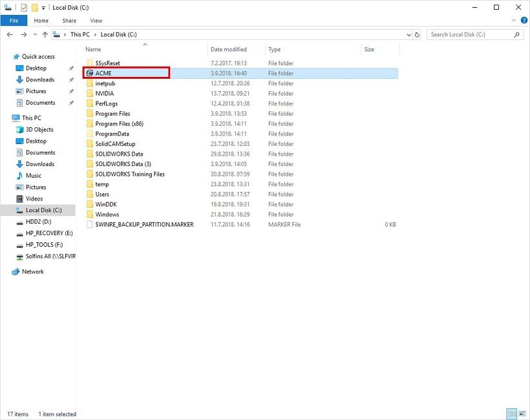Image resolution: width=530 pixels, height=420 pixels.
Task: Refresh the Local Disk (C:) view
Action: tap(417, 35)
